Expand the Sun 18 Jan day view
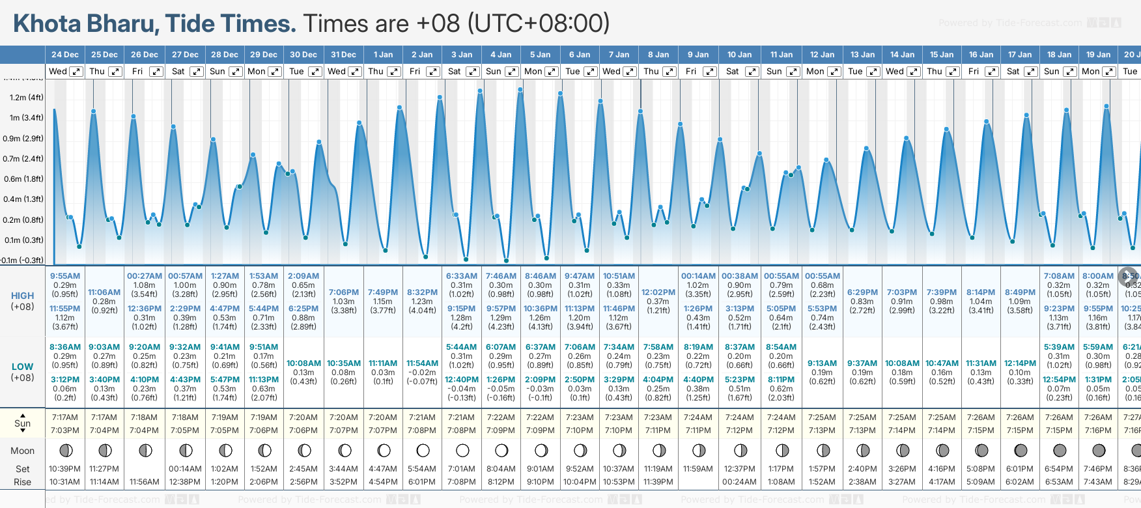Image resolution: width=1141 pixels, height=508 pixels. click(1069, 72)
